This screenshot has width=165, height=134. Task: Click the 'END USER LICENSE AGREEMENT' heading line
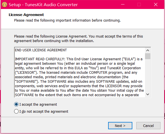[41, 50]
